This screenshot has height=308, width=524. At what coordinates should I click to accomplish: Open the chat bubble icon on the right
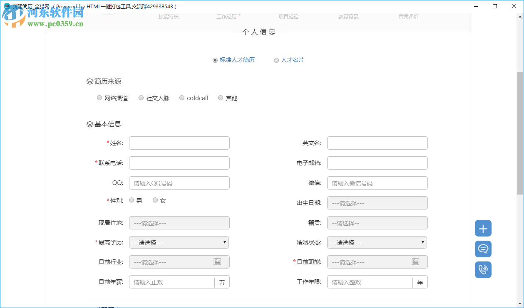click(x=483, y=249)
